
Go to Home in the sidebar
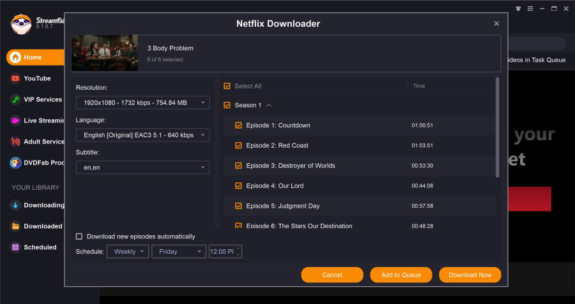pos(36,57)
